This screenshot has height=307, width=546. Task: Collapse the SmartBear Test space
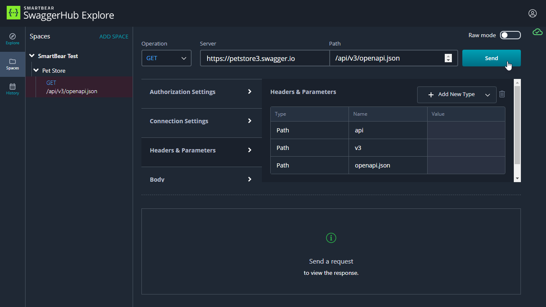(x=32, y=56)
